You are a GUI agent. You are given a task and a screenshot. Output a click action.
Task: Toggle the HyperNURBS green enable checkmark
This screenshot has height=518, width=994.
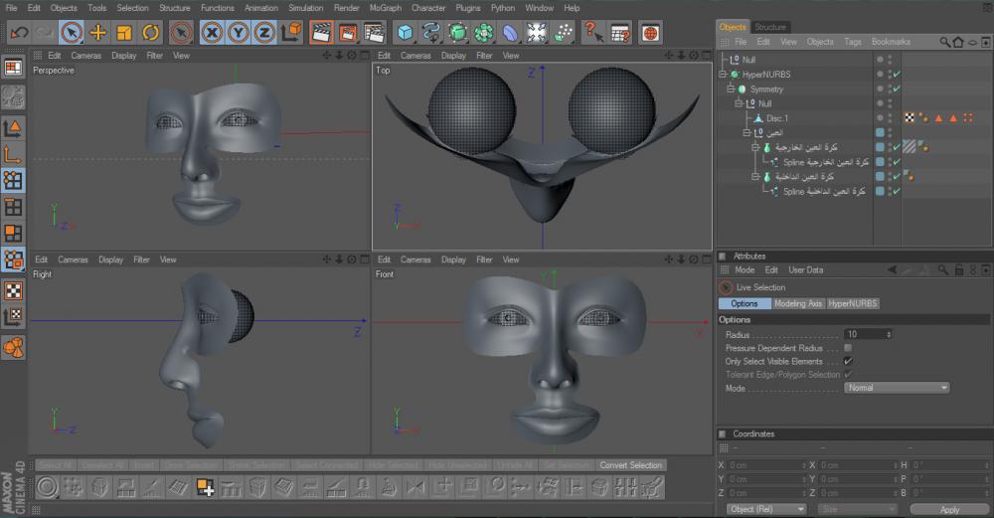(896, 75)
